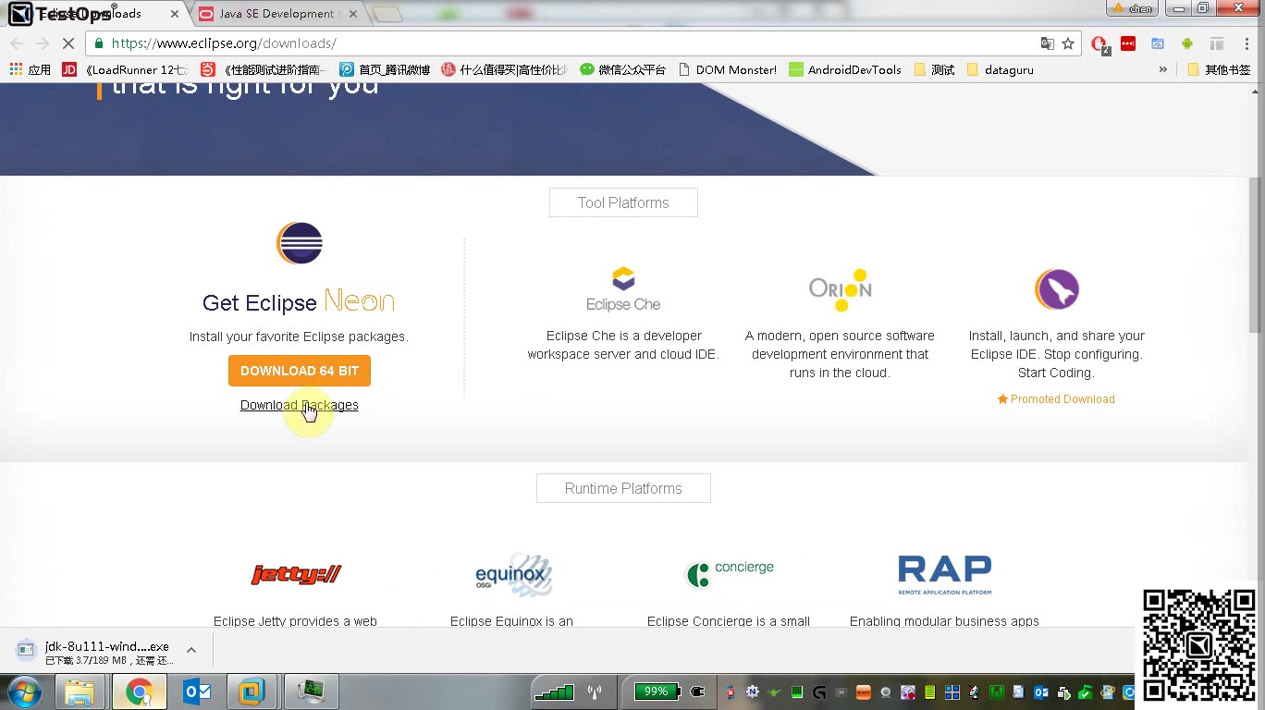Click the 性能测试进阶指南 bookmark
Image resolution: width=1265 pixels, height=710 pixels.
click(264, 69)
